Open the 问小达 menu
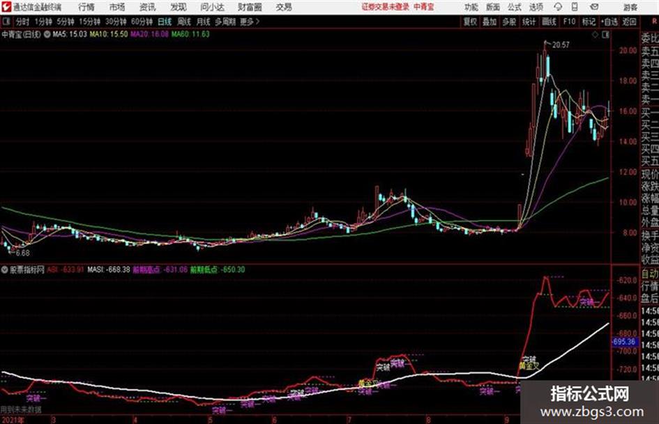 click(212, 7)
